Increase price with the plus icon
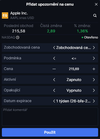Screen dimensions: 100x139 [x=94, y=69]
